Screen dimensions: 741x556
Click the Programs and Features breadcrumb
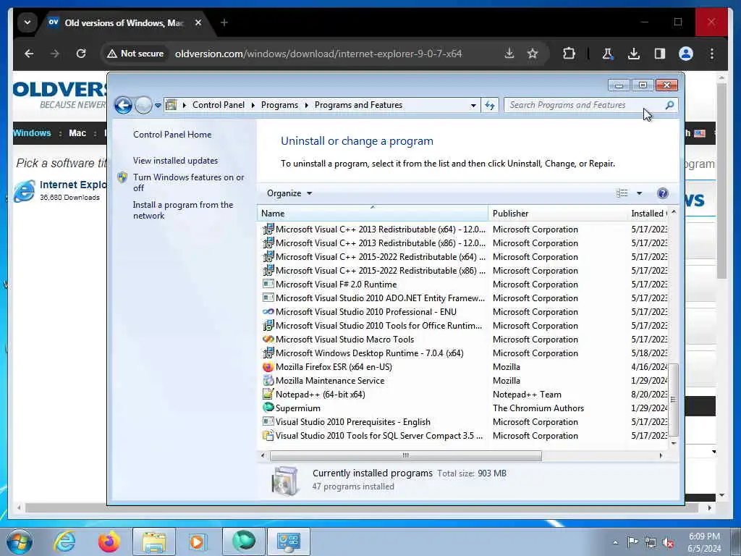358,105
